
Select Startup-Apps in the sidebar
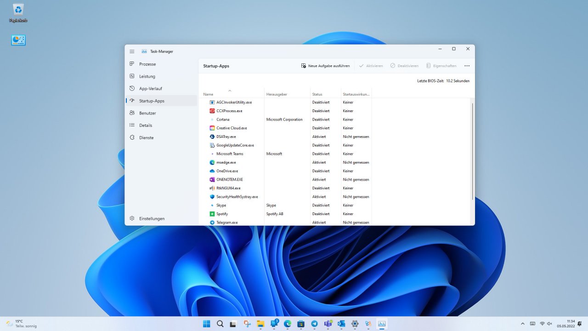(x=161, y=101)
